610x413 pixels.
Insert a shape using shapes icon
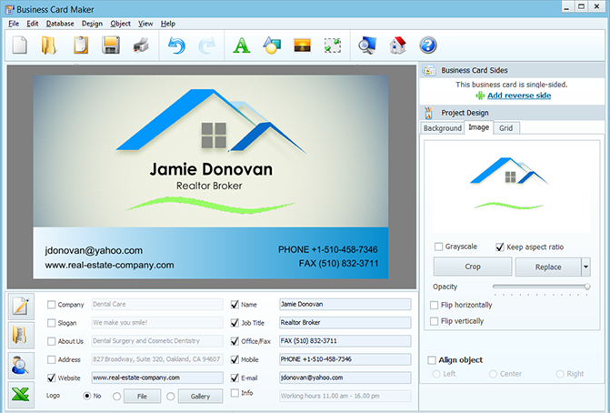[272, 45]
